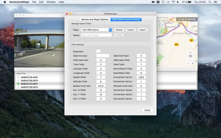Screen dimensions: 221x138
Task: Click the 1,852 conversion factor field
Action: click(x=141, y=77)
